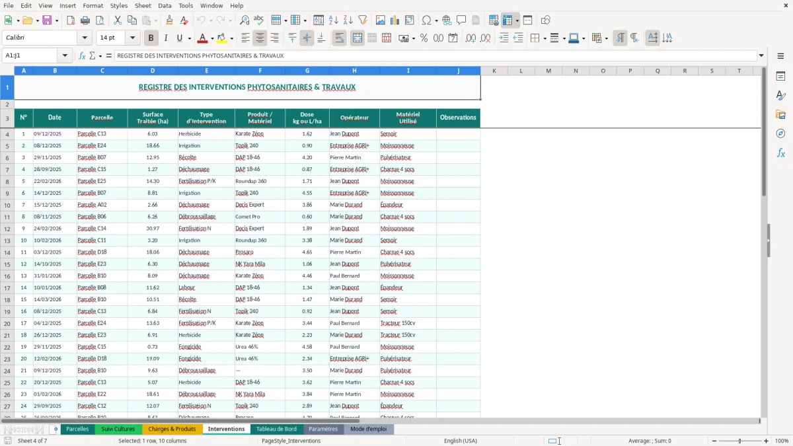Format as Percent icon
The width and height of the screenshot is (793, 446).
(x=424, y=38)
